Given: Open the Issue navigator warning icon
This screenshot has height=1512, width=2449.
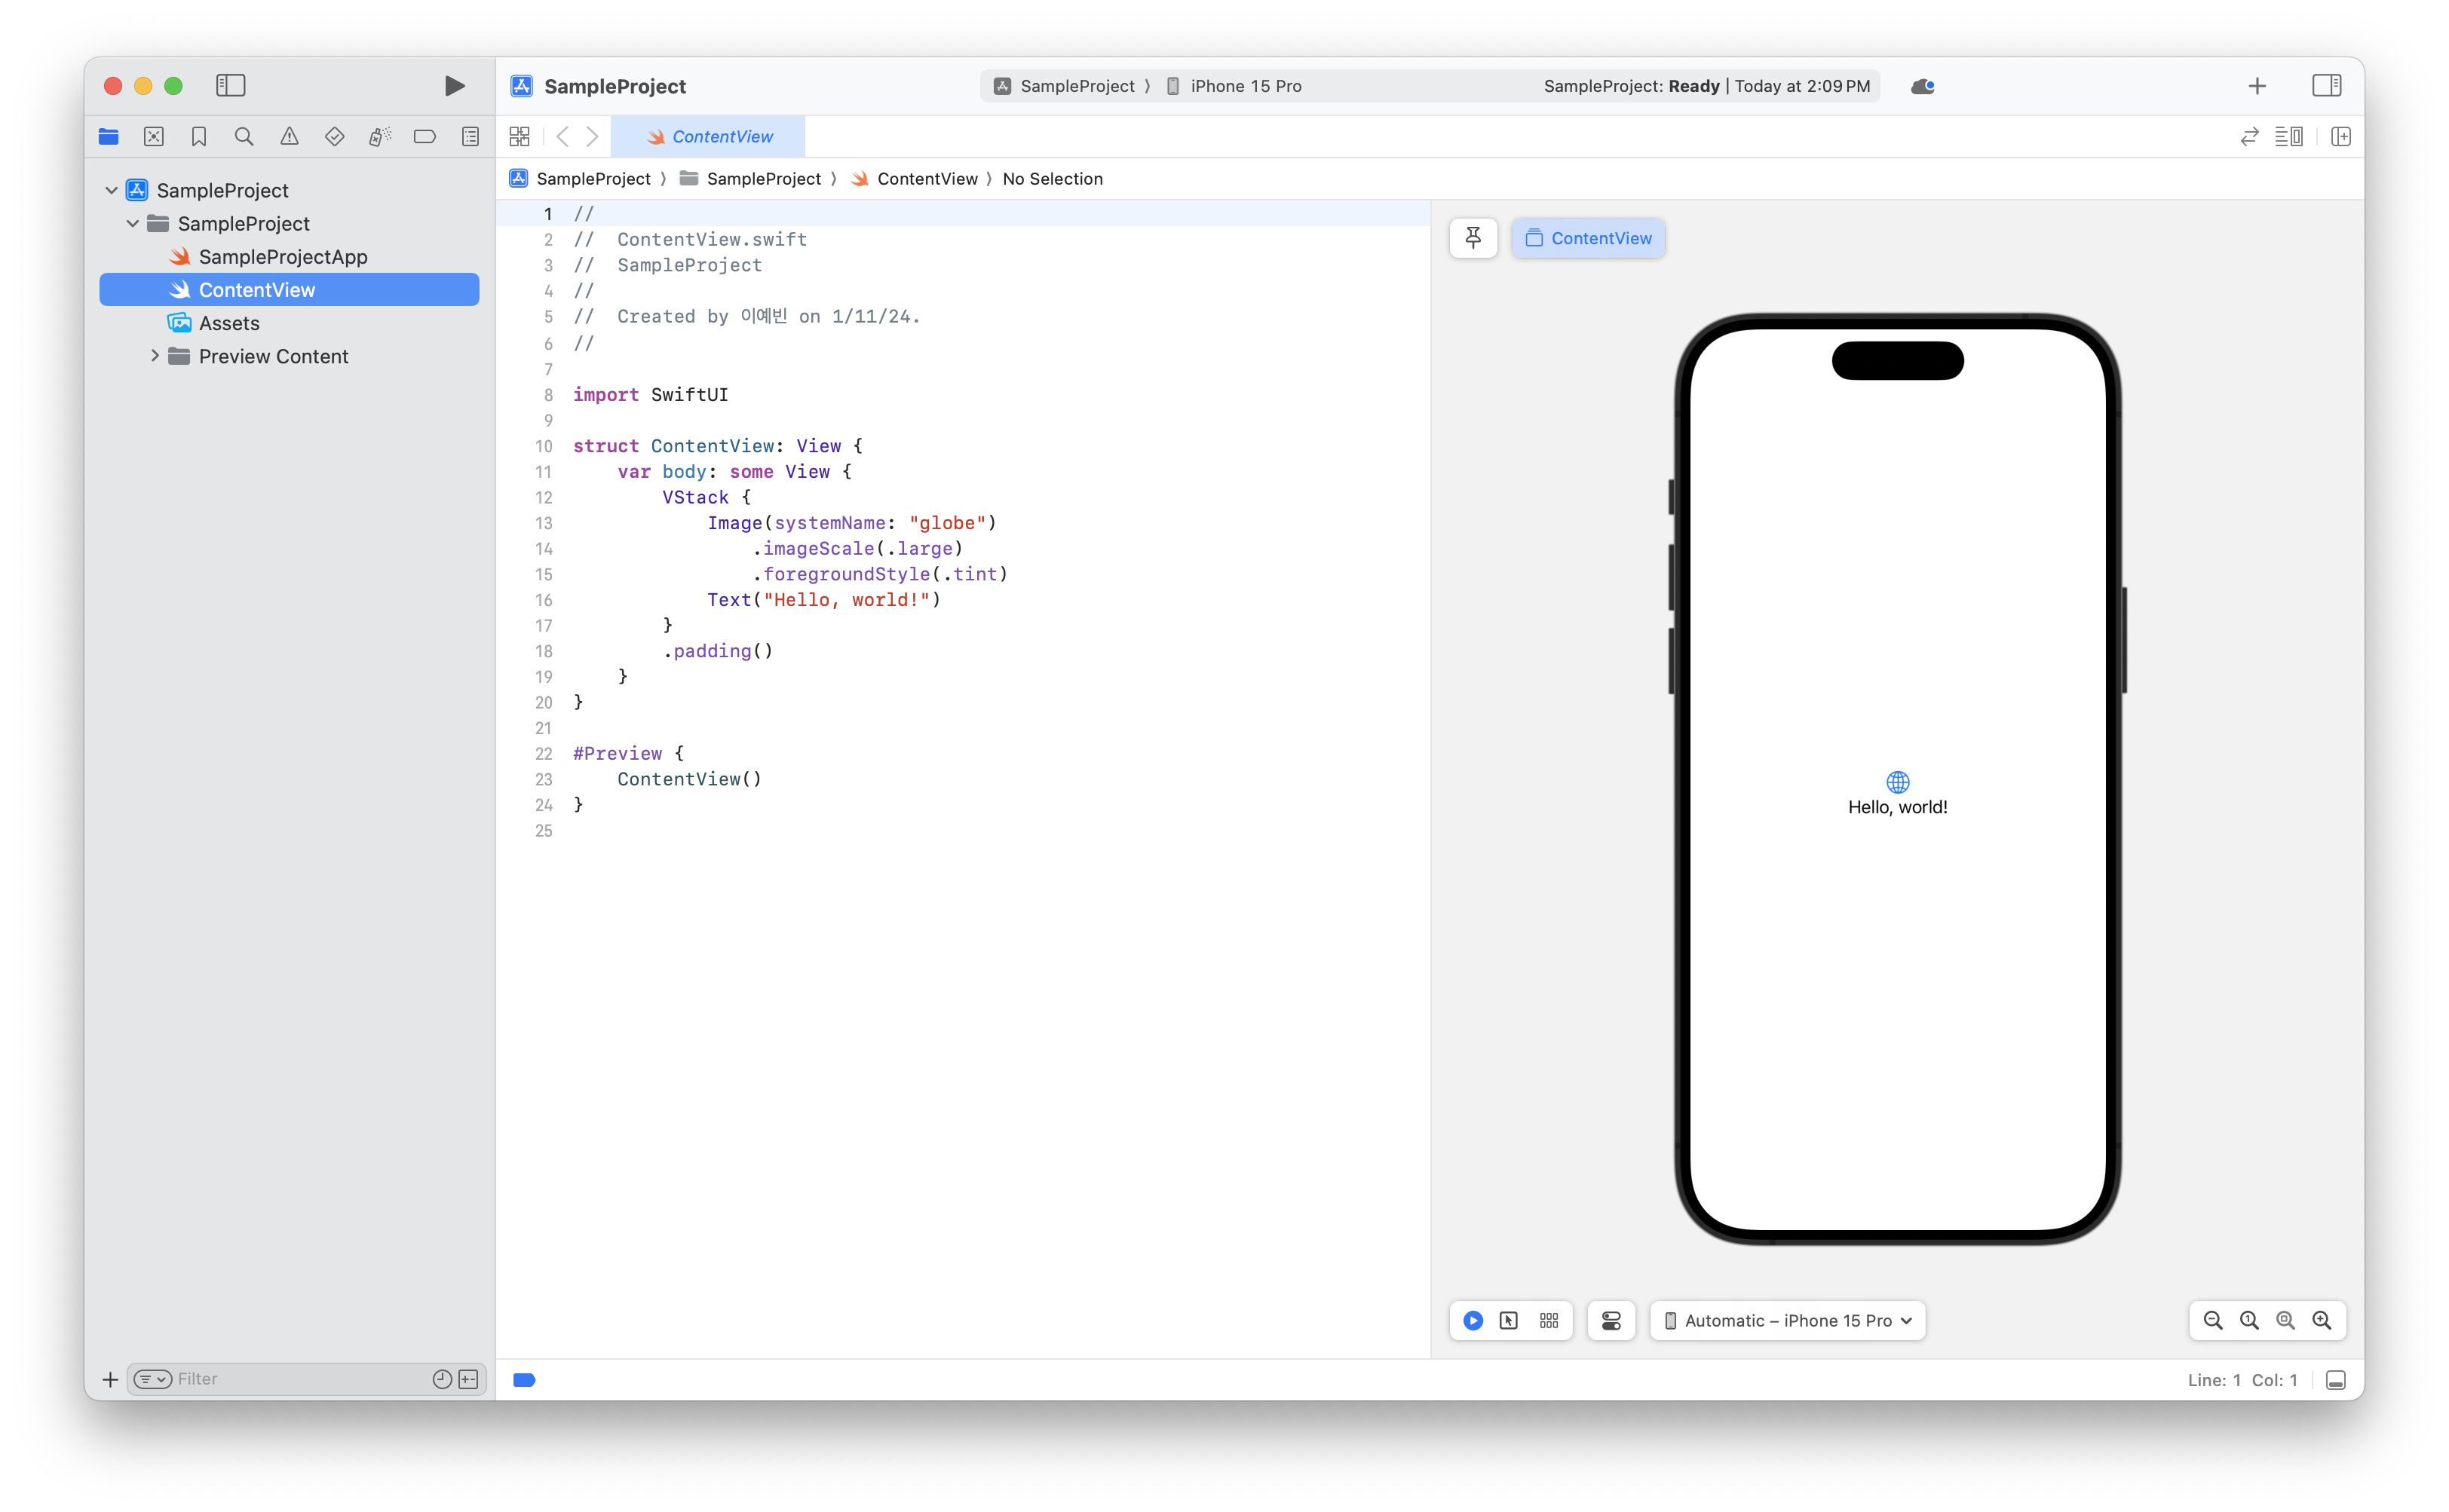Looking at the screenshot, I should (289, 137).
